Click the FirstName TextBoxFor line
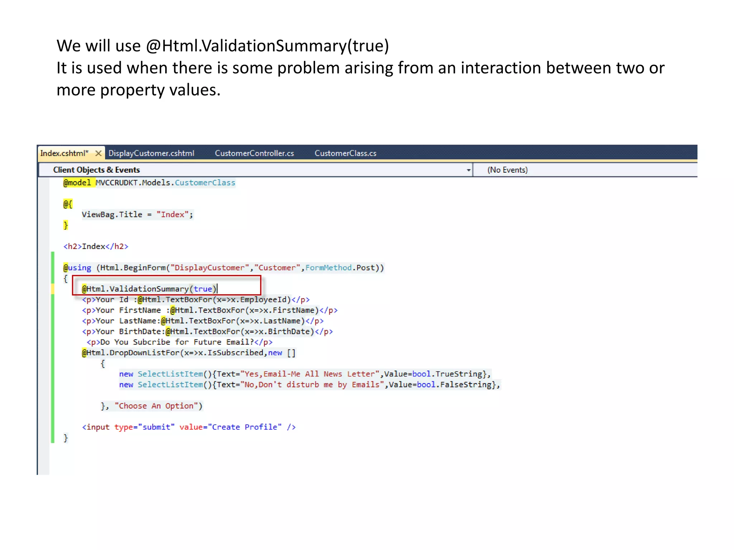734x550 pixels. point(210,310)
